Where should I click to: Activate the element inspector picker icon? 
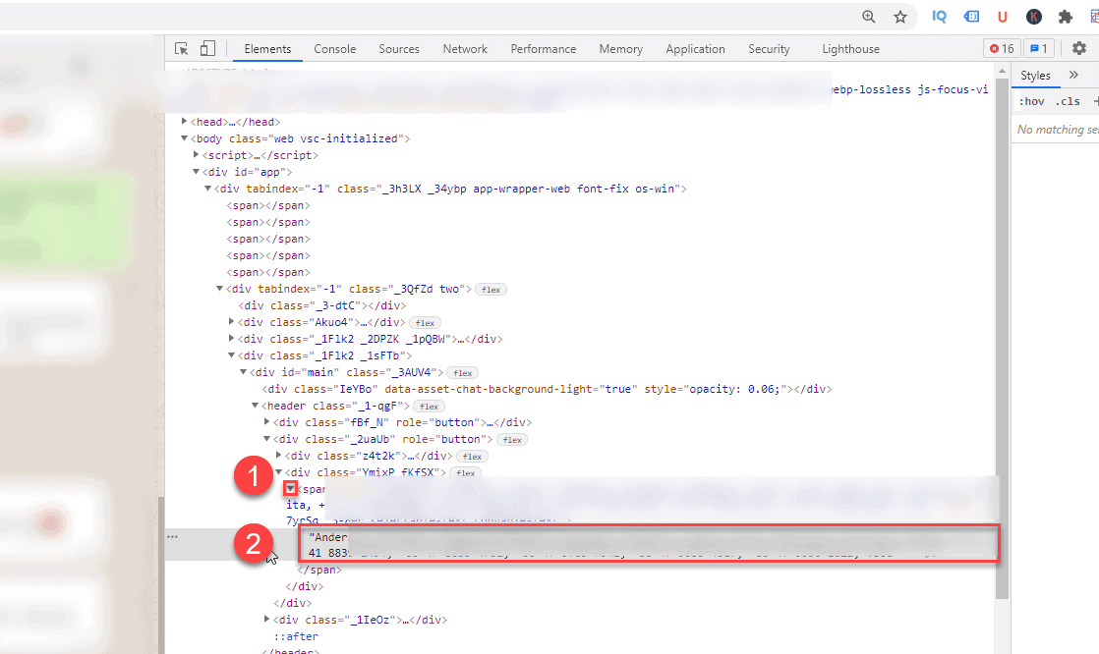(182, 48)
